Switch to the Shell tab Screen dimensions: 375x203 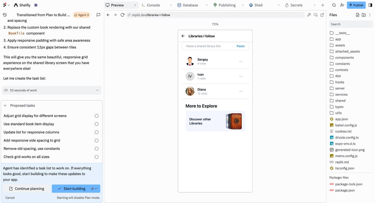(258, 5)
